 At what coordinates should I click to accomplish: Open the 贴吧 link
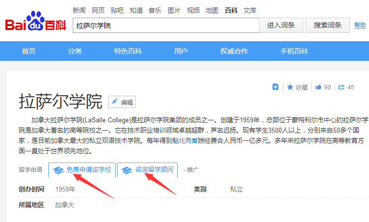117,10
